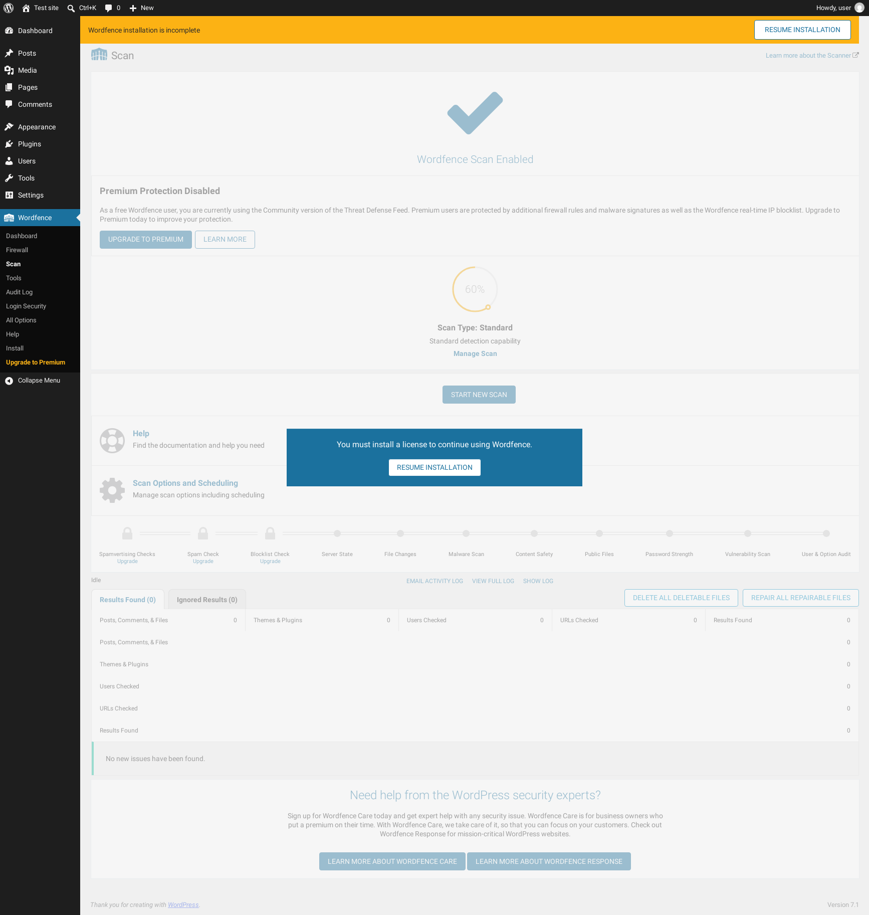Click the User & Option Audit stage dot
Screen dimensions: 869x915
tap(826, 533)
